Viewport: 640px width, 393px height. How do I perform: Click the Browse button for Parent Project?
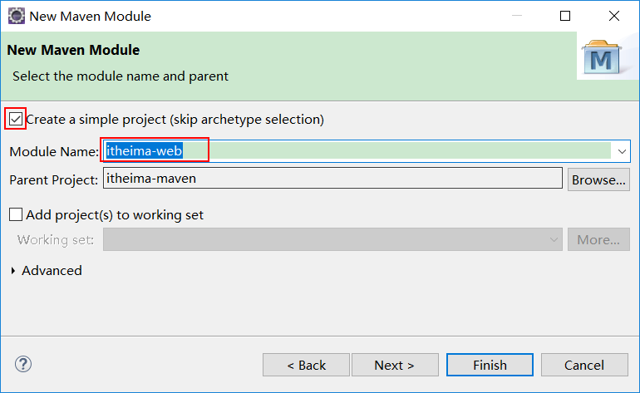[x=598, y=179]
